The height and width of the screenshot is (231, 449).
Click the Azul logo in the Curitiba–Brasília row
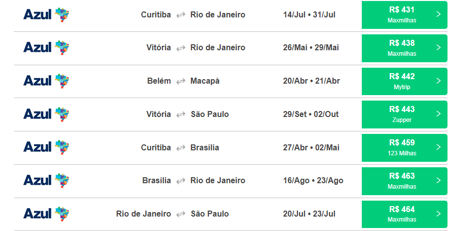click(46, 147)
